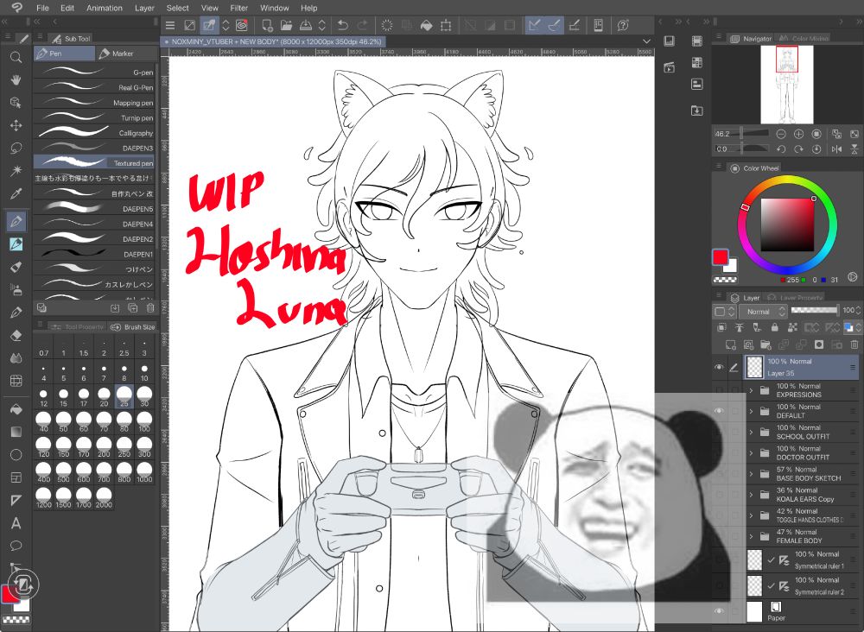Switch to the Brush Size tab

point(133,326)
